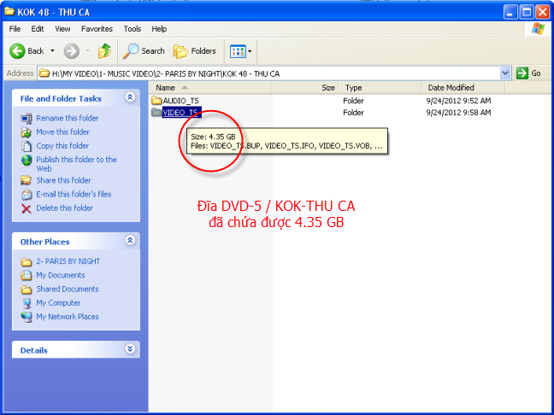
Task: Open the Tools menu
Action: click(x=133, y=29)
